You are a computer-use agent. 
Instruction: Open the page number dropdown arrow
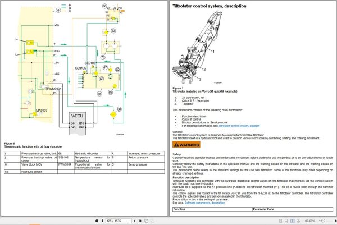coord(130,221)
